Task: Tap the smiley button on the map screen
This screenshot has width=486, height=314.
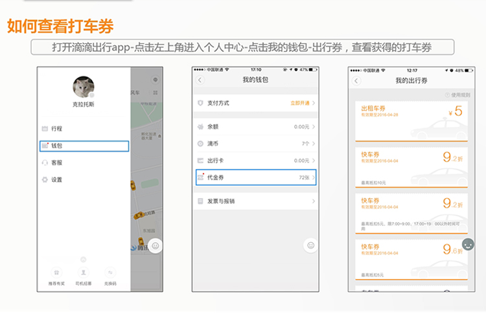Action: (156, 246)
